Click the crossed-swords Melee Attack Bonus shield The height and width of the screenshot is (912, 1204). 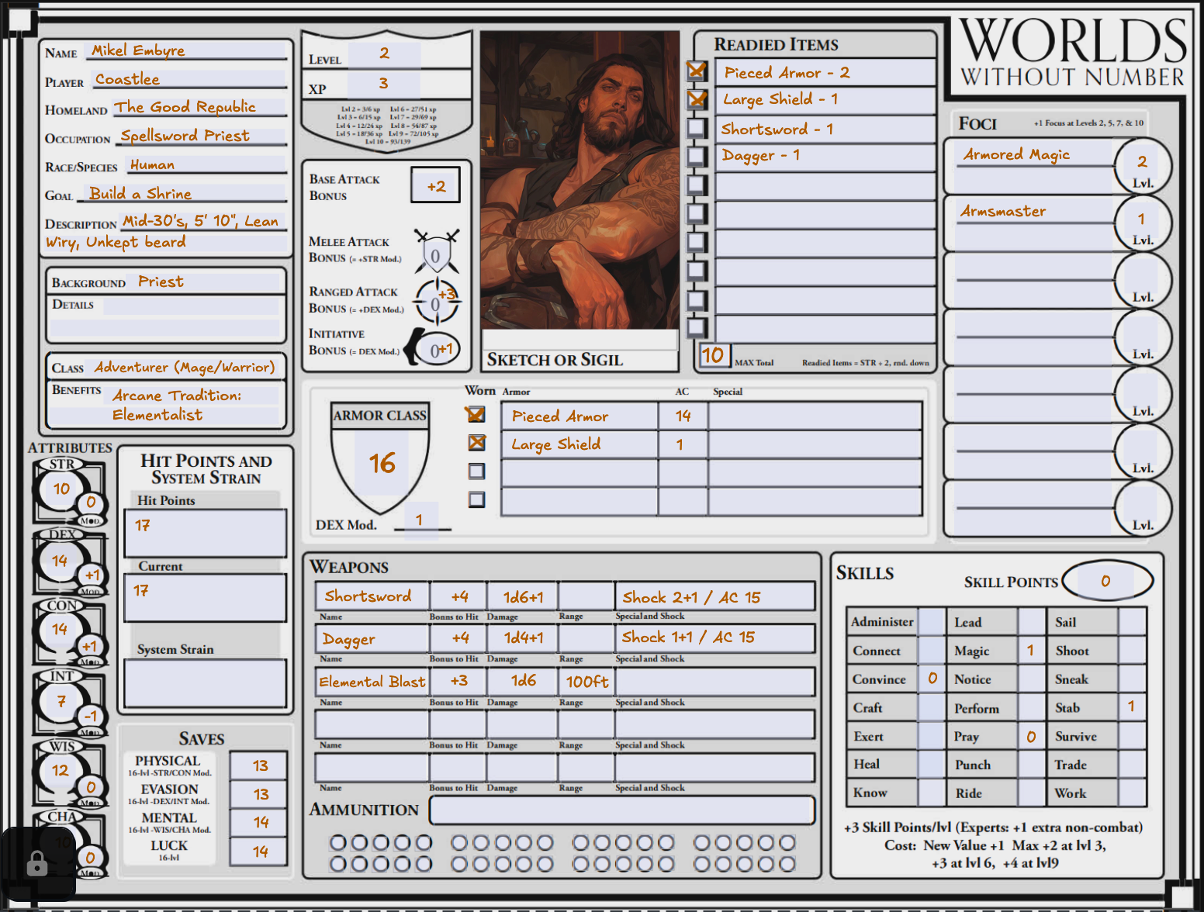click(436, 254)
